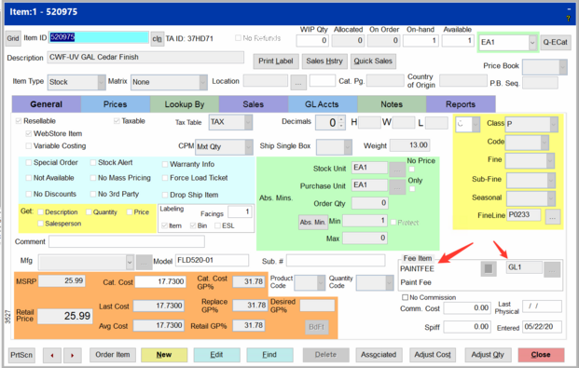The width and height of the screenshot is (579, 368).
Task: Switch to the Prices tab
Action: point(116,104)
